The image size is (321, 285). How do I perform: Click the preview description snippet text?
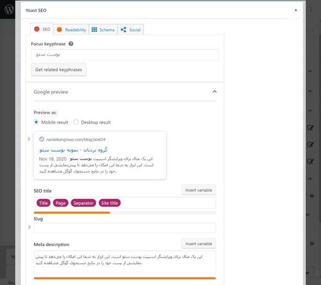[96, 165]
